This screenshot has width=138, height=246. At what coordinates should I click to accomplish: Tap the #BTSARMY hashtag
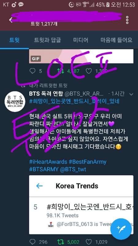point(44,169)
